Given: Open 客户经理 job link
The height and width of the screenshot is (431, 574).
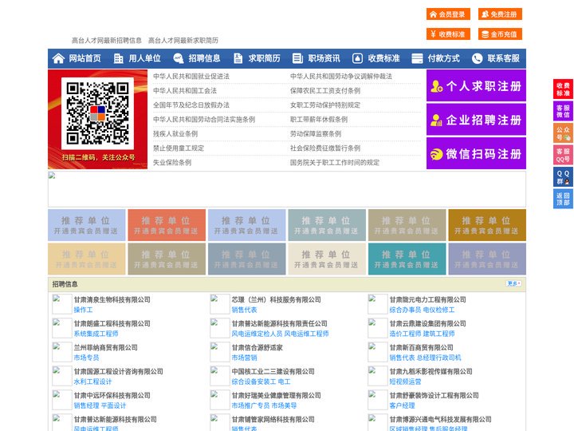Looking at the screenshot, I should point(403,405).
